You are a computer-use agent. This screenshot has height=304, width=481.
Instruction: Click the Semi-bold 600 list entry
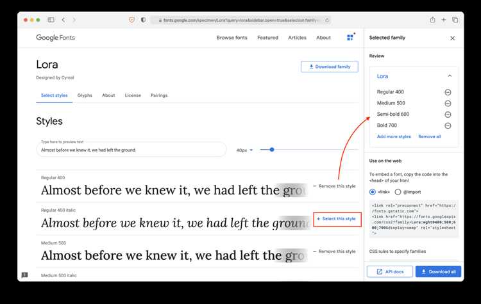(x=393, y=114)
